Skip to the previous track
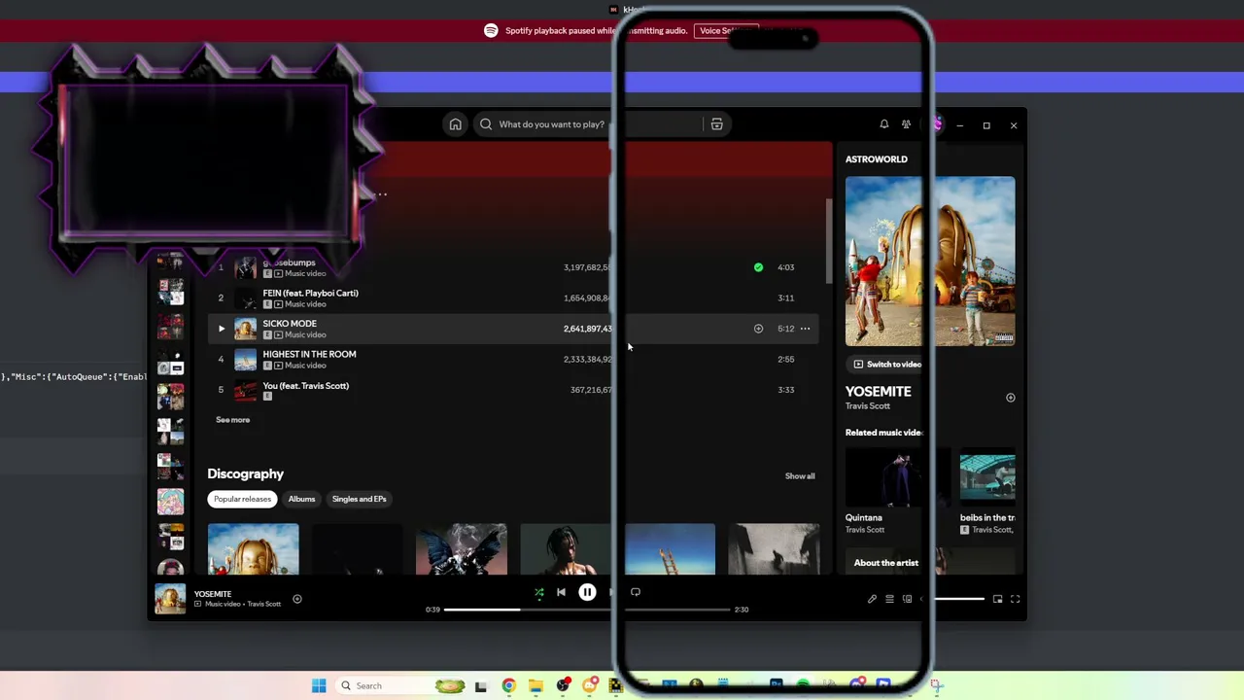 pos(561,592)
